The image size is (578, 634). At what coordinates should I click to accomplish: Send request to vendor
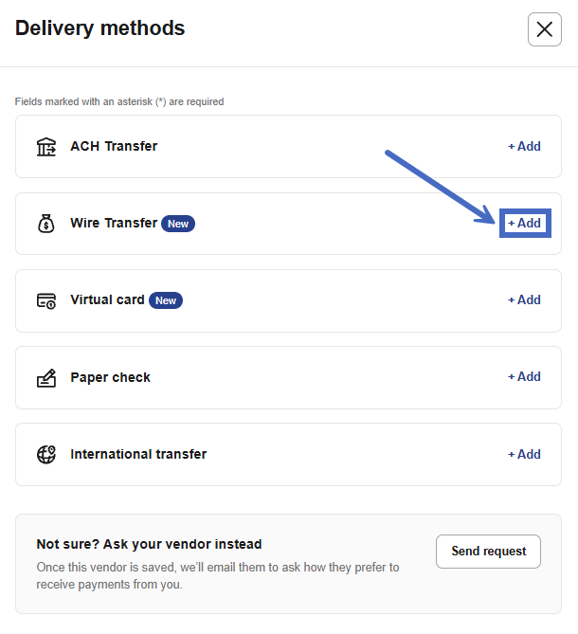pos(488,552)
